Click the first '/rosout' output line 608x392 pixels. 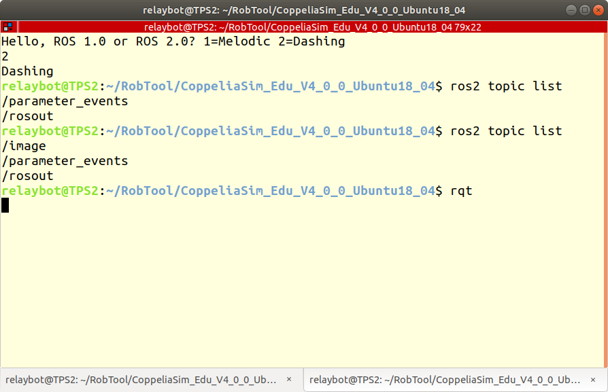pos(27,116)
